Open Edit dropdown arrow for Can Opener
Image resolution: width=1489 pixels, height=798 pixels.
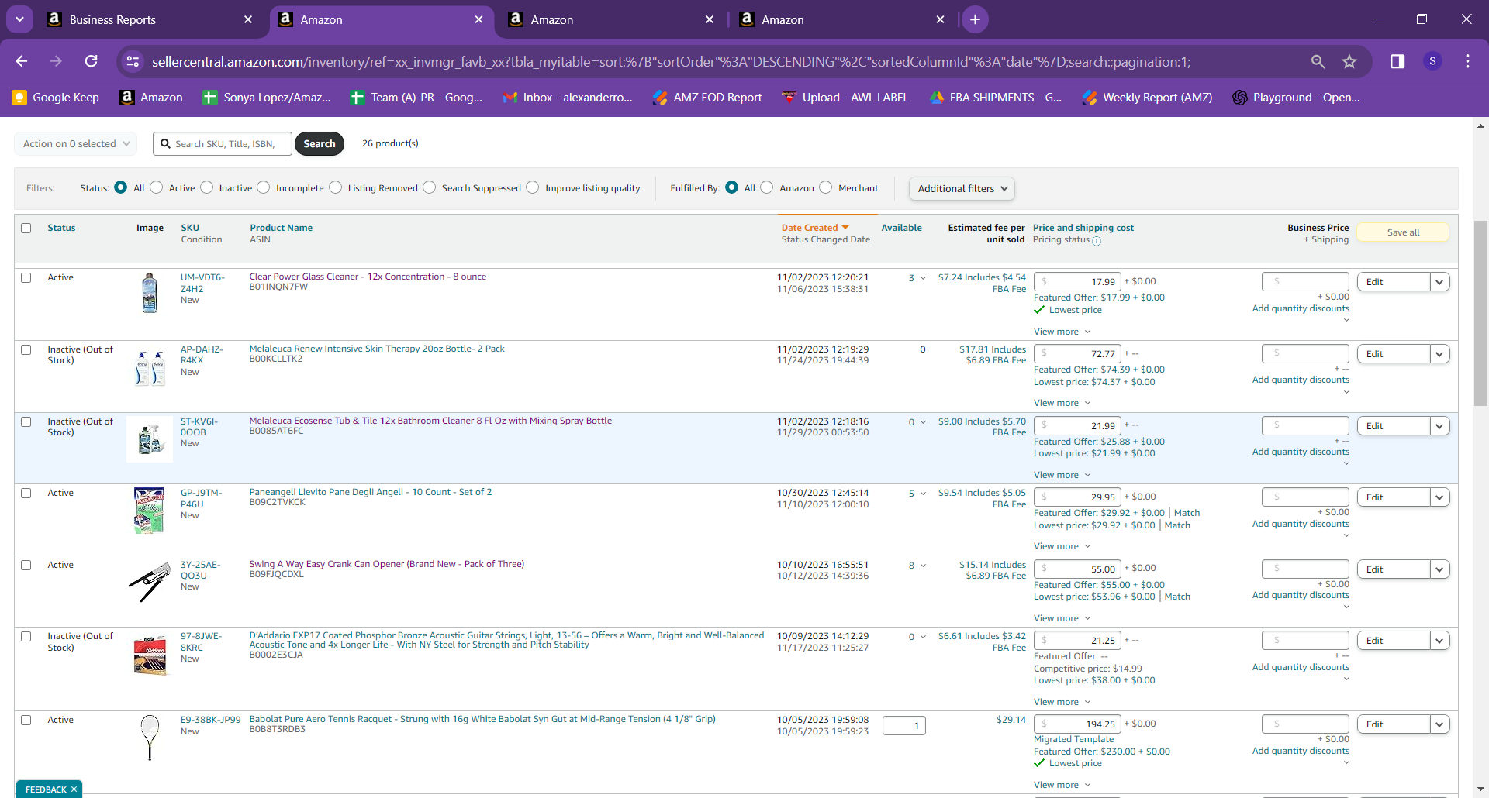click(x=1440, y=569)
